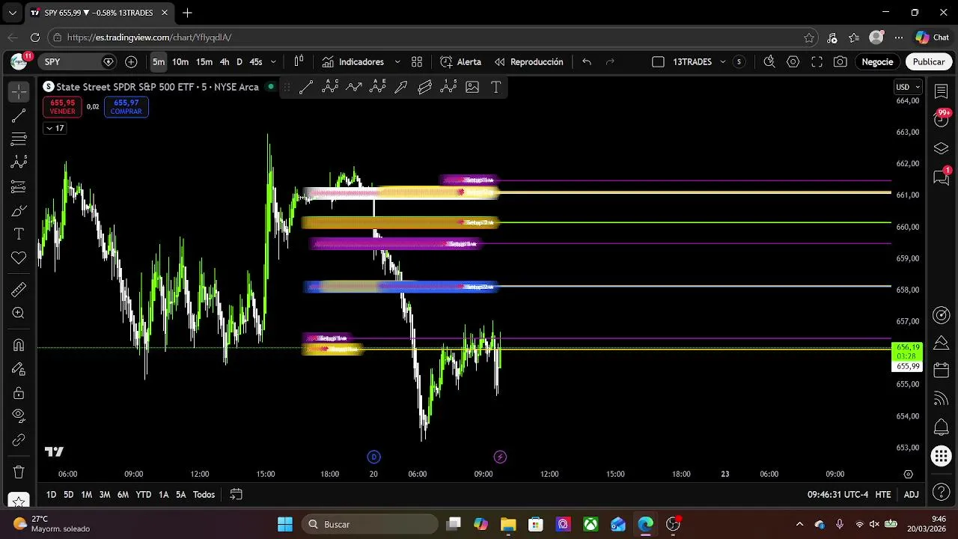The height and width of the screenshot is (539, 958).
Task: Take a chart snapshot with camera icon
Action: coord(840,62)
